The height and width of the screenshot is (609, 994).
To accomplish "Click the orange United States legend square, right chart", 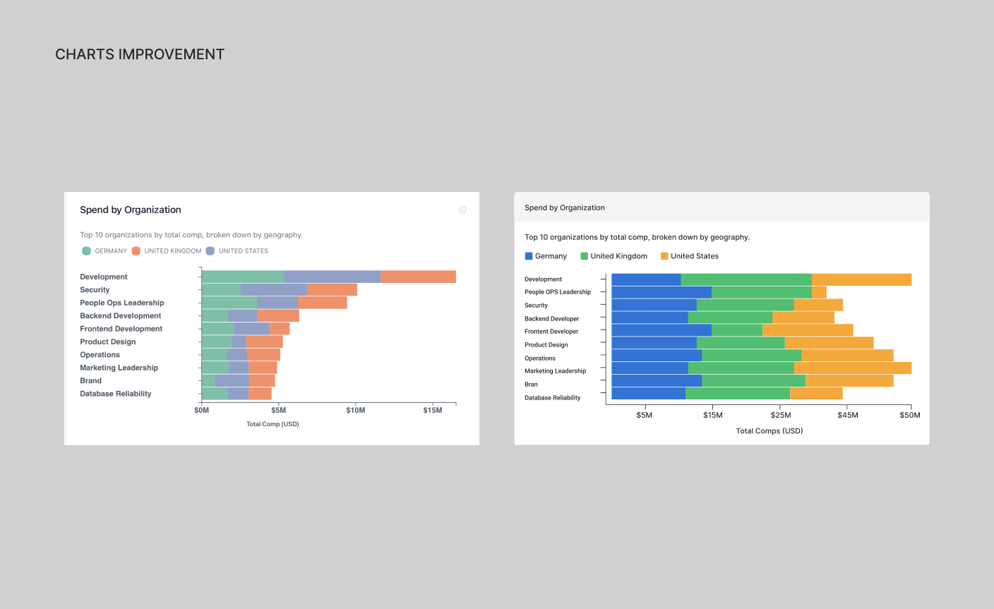I will click(x=664, y=256).
